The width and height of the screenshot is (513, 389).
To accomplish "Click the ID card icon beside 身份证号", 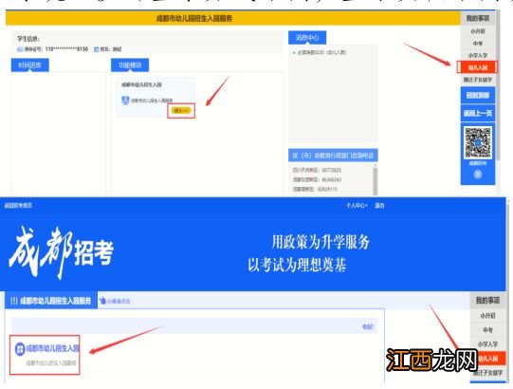I will click(20, 49).
